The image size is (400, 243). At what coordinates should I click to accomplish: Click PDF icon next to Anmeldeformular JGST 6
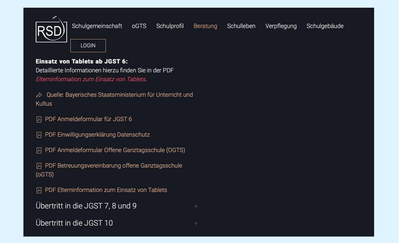pos(39,119)
